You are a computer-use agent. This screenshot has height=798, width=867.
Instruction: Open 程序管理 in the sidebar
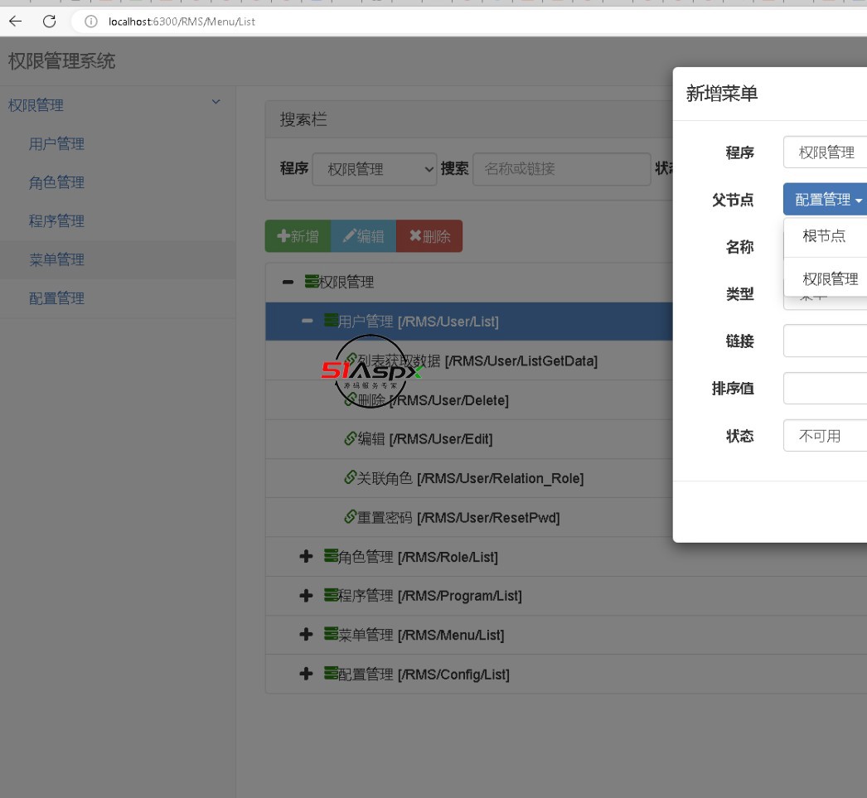click(56, 221)
